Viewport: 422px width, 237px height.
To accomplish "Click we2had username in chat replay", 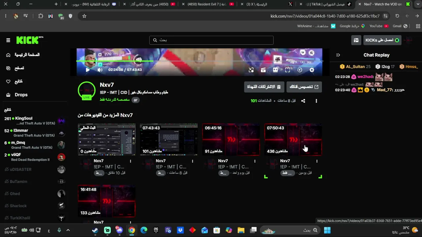I will (365, 77).
